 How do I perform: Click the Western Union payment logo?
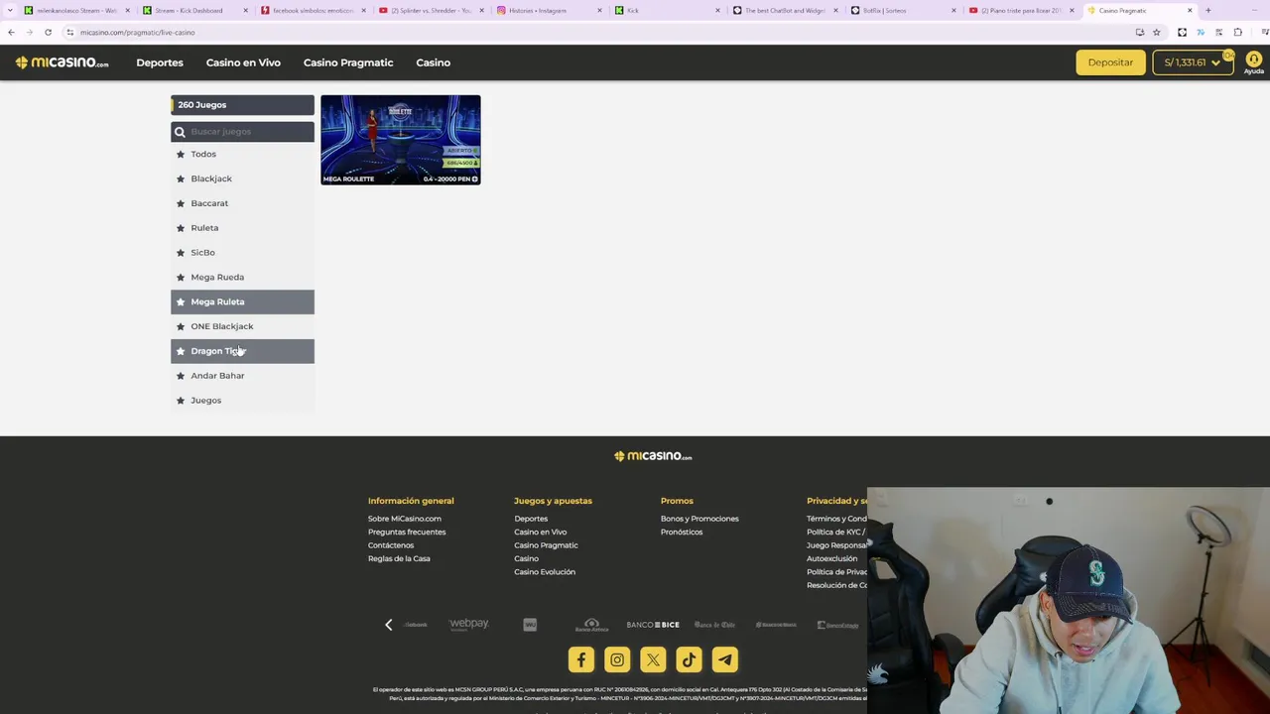pyautogui.click(x=530, y=625)
